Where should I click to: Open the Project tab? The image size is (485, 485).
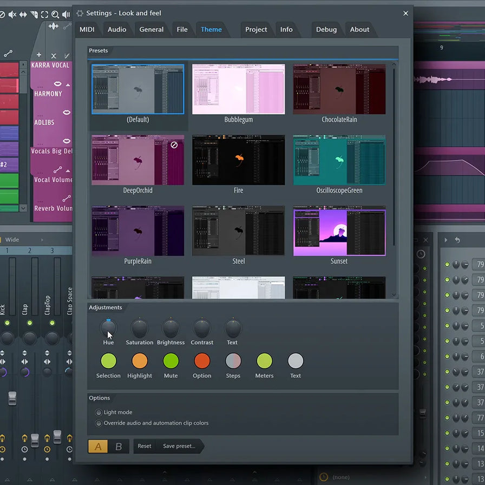point(256,30)
